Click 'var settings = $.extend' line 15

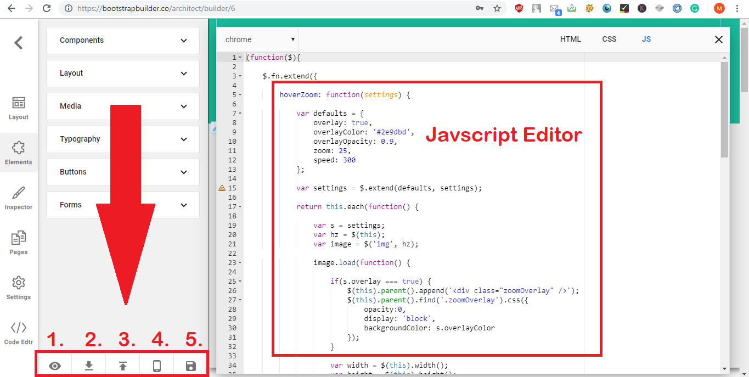[x=389, y=188]
